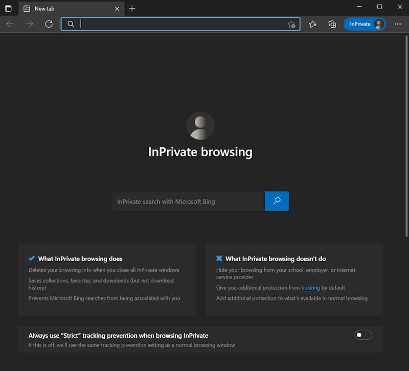Toggle Always use Strict tracking prevention switch
The height and width of the screenshot is (371, 409).
363,335
